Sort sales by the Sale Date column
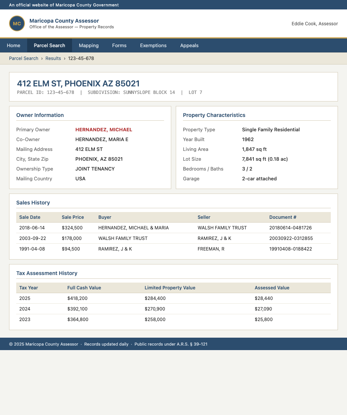Viewport: 347px width, 415px height. click(30, 217)
